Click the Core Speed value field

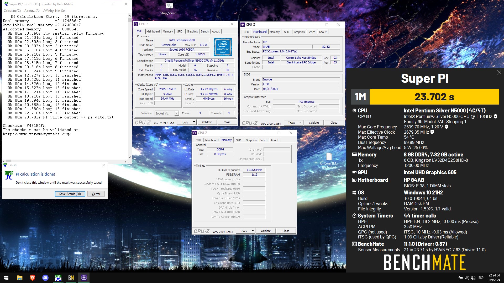pos(167,89)
